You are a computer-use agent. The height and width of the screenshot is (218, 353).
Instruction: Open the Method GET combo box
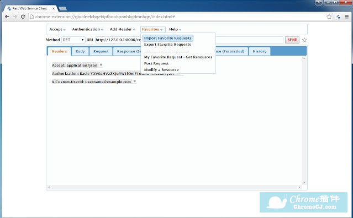[73, 40]
